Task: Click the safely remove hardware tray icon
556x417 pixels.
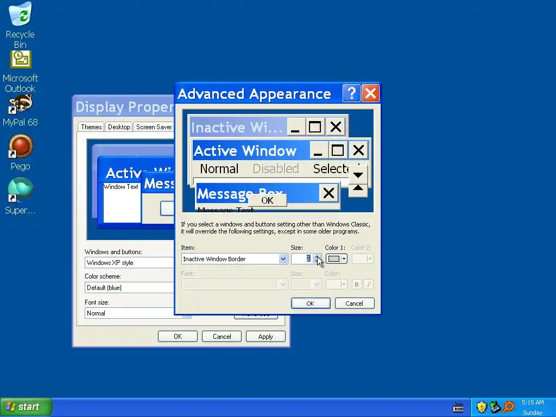Action: pos(495,407)
